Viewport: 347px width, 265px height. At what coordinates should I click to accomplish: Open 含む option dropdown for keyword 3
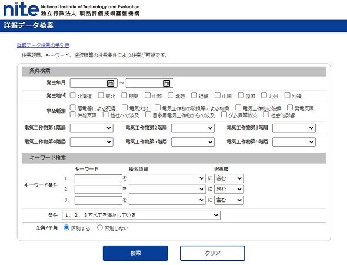tap(229, 200)
